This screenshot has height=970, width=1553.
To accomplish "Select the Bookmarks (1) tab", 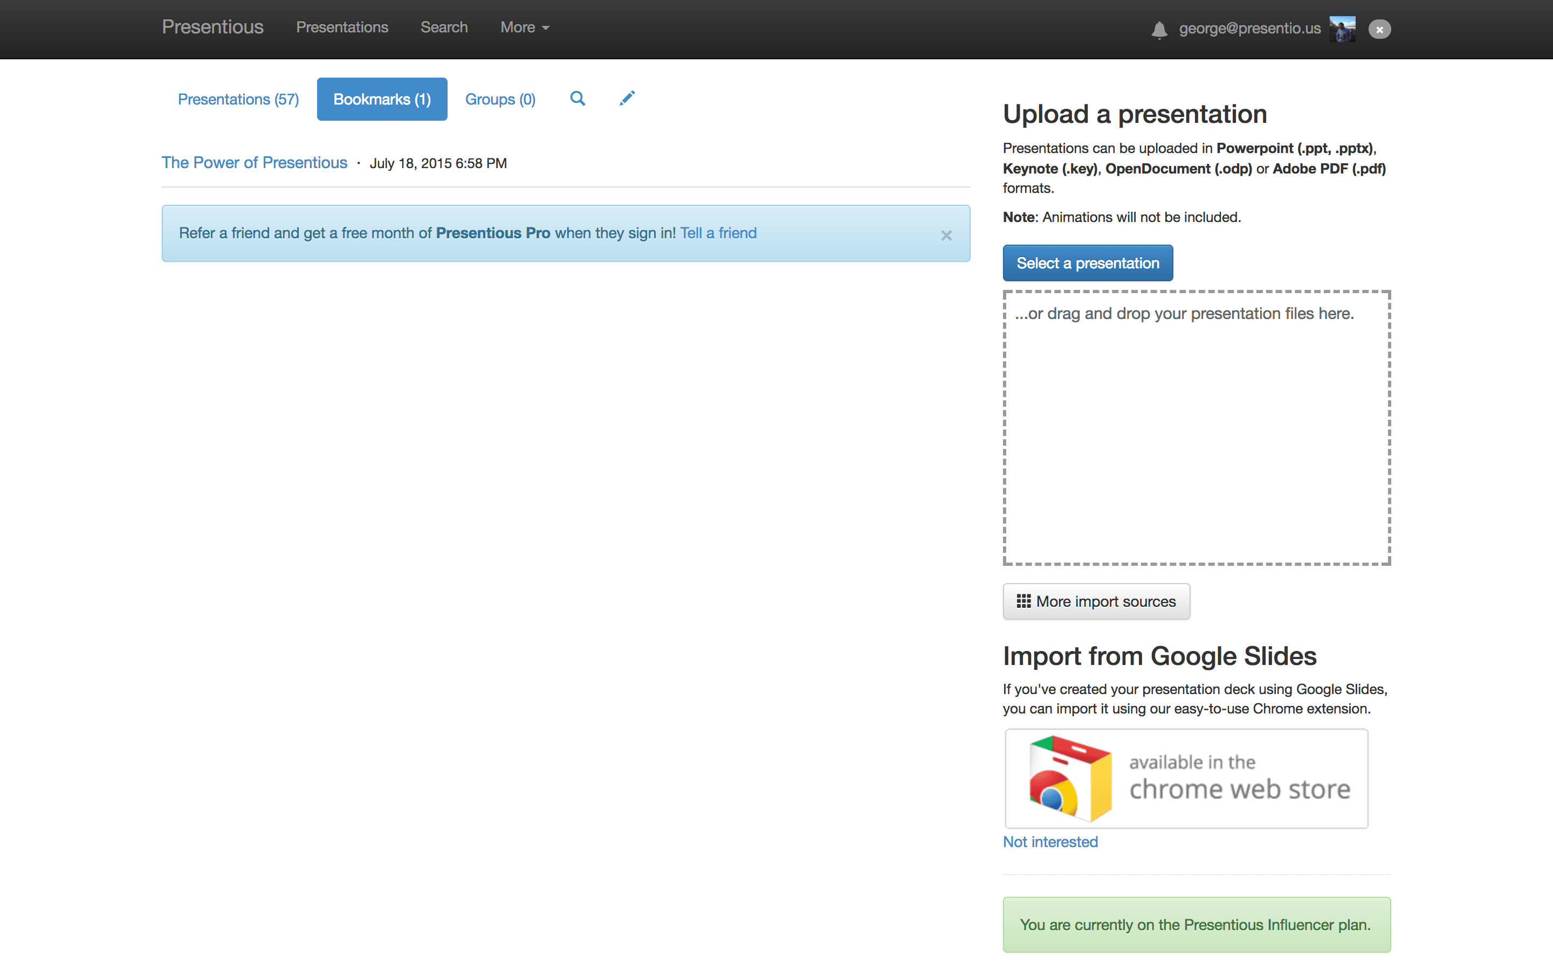I will [x=382, y=100].
